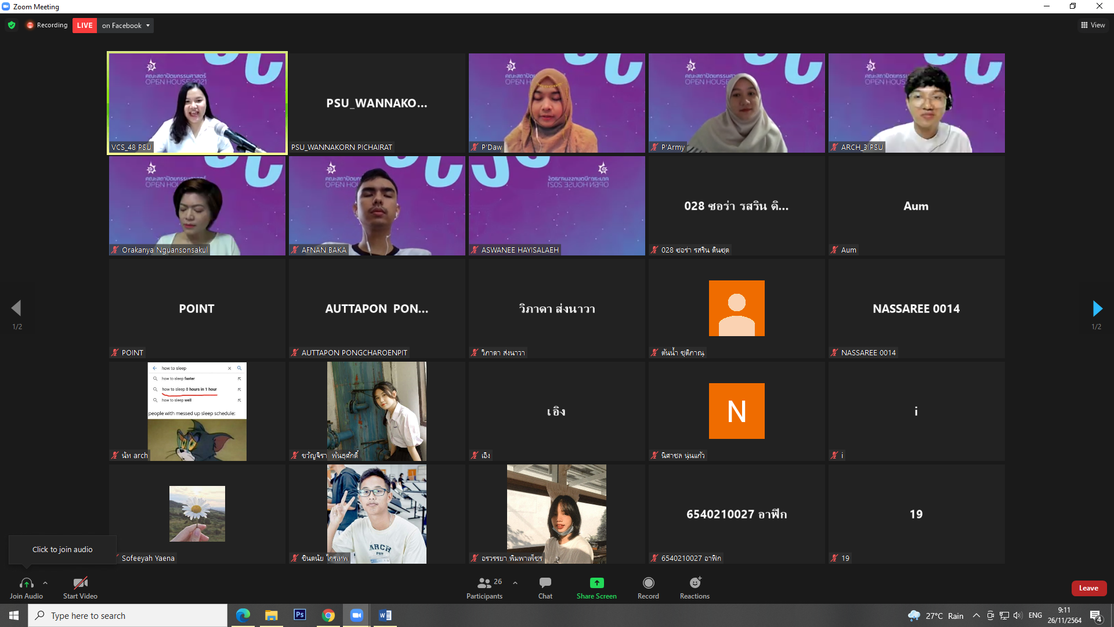Click the Join Audio headphone button
Viewport: 1114px width, 627px height.
(26, 587)
